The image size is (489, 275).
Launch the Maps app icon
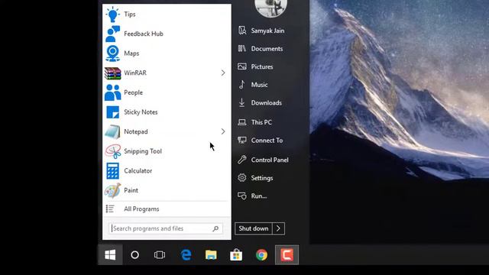[112, 53]
